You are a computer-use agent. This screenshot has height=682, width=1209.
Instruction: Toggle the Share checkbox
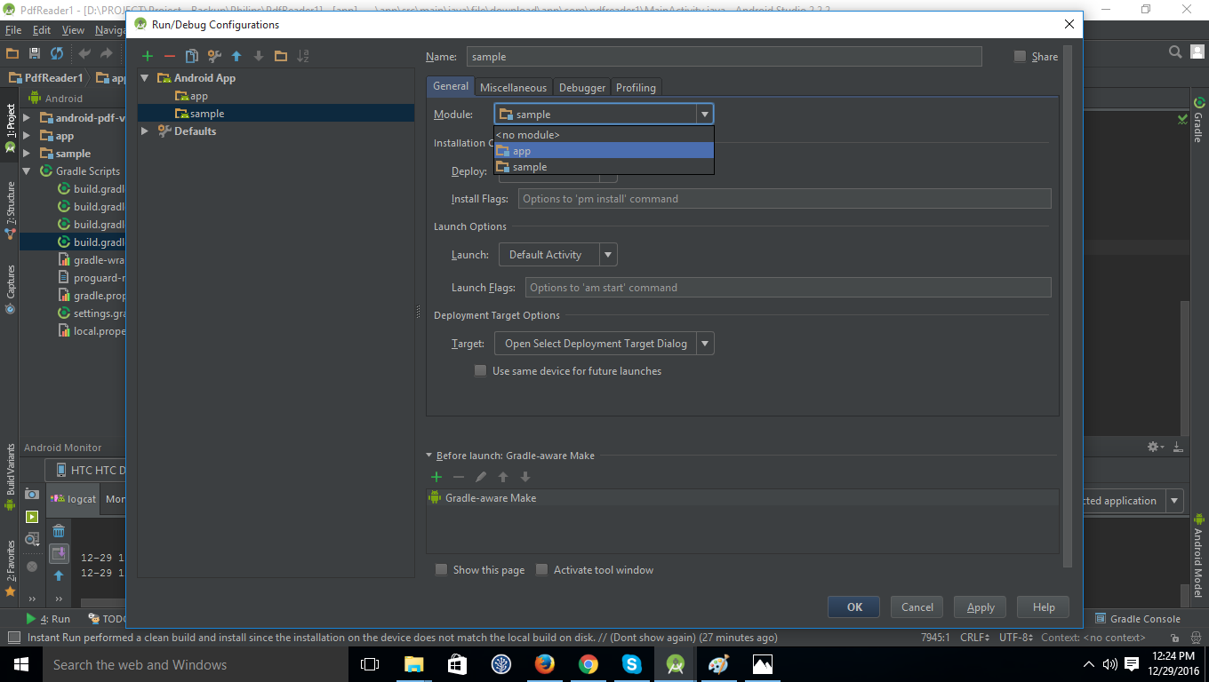click(1020, 57)
